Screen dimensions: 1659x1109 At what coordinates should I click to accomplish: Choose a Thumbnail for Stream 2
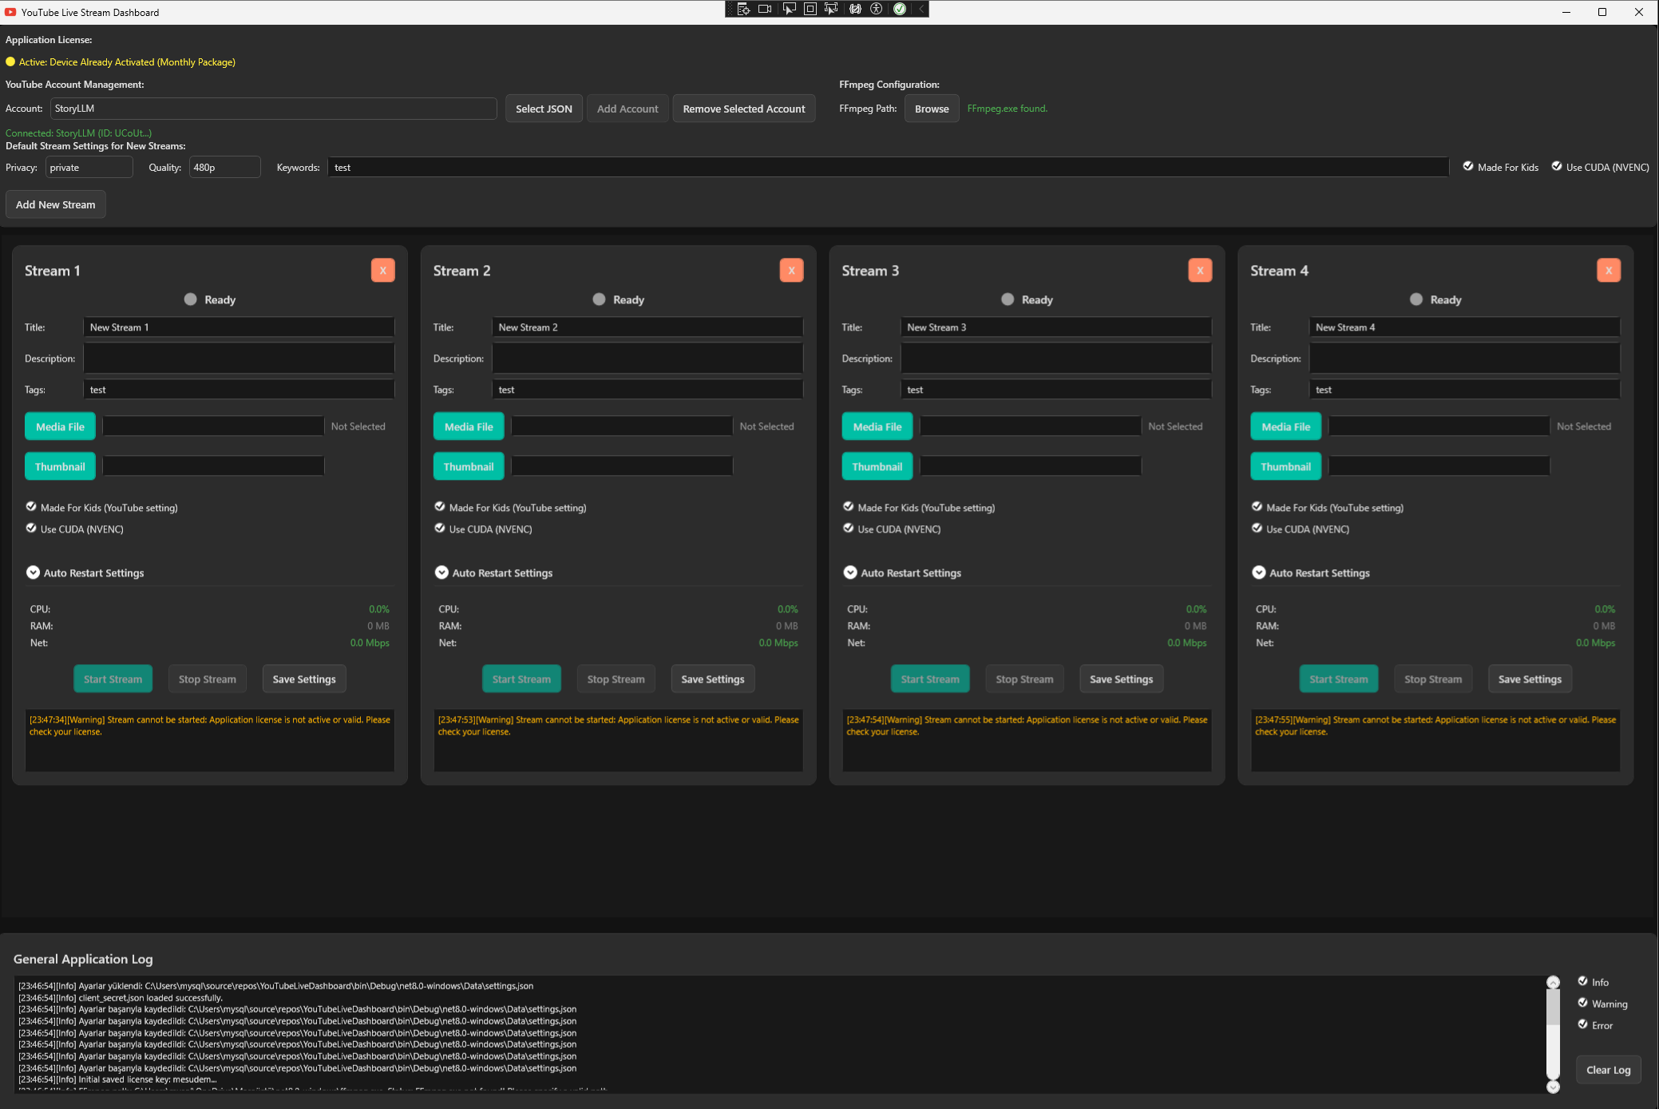[x=469, y=466]
